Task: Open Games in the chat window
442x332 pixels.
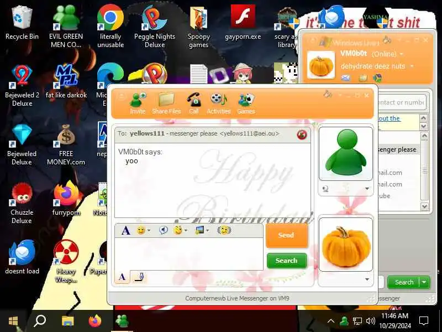Action: tap(246, 103)
